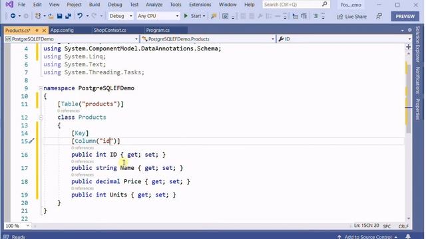Pin the Products.cs tab
The width and height of the screenshot is (426, 239).
(x=37, y=30)
